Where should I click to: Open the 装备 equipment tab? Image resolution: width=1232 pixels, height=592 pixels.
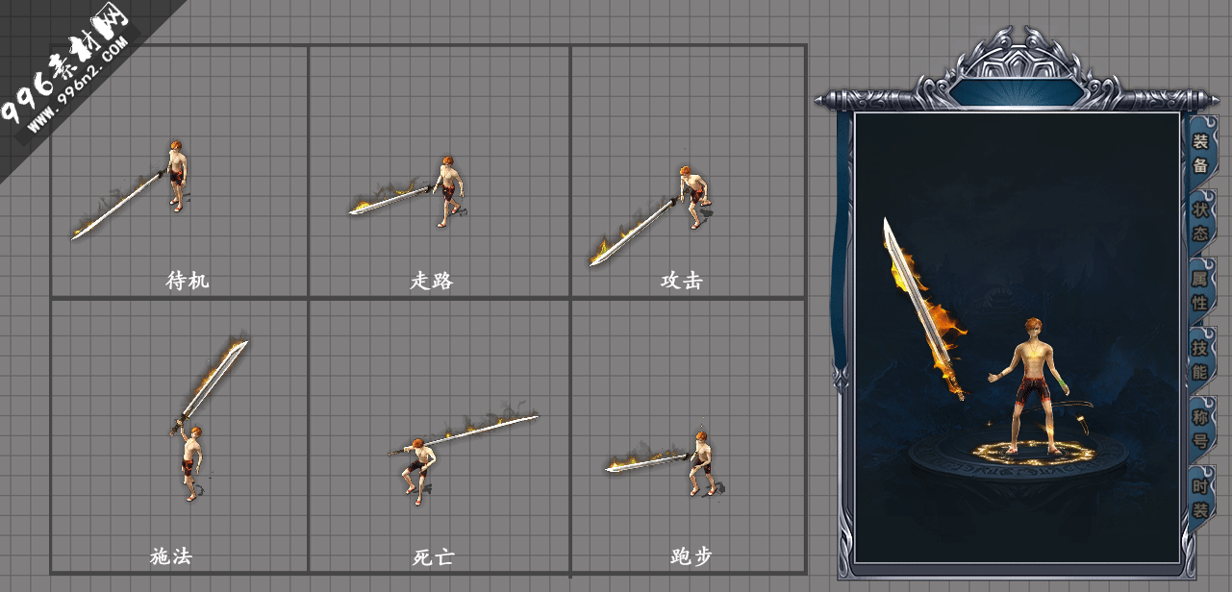point(1200,154)
